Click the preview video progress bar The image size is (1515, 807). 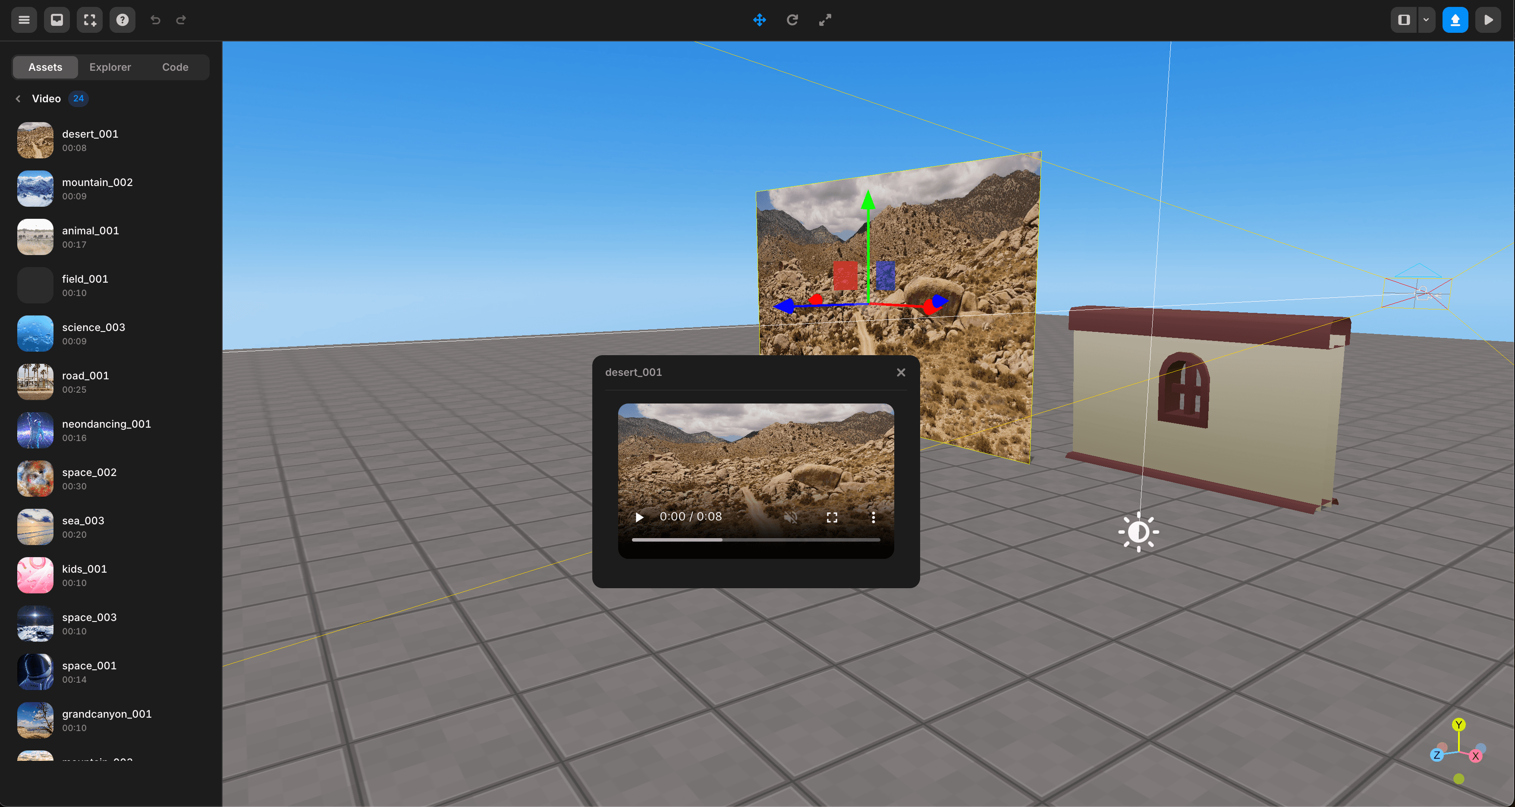tap(756, 539)
